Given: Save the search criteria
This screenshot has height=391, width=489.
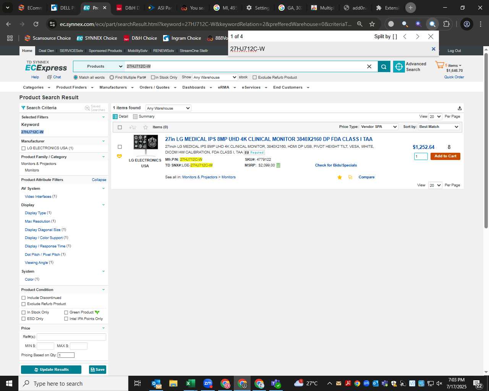Looking at the screenshot, I should click(x=97, y=370).
